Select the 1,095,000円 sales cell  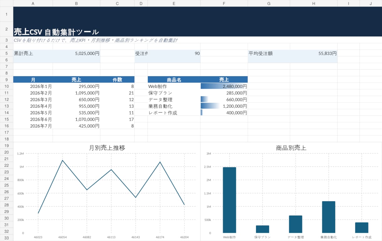pos(76,93)
